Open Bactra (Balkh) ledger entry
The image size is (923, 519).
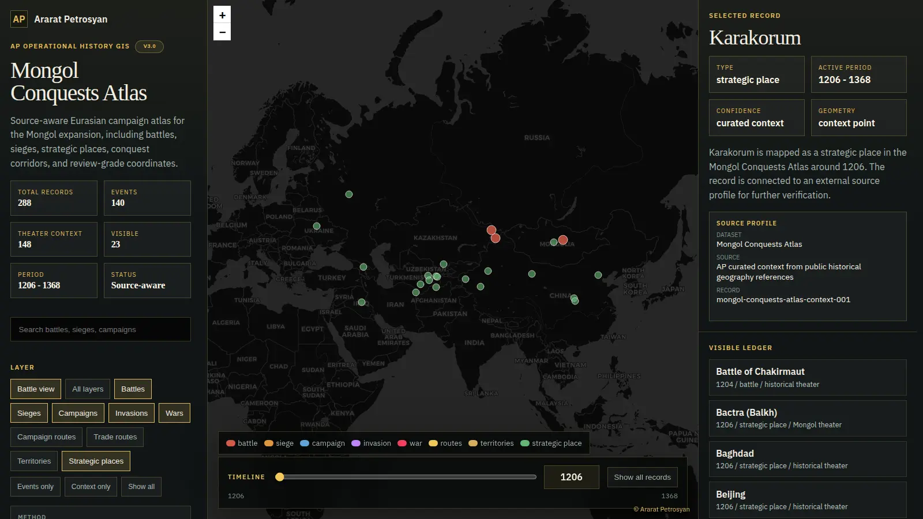tap(808, 419)
